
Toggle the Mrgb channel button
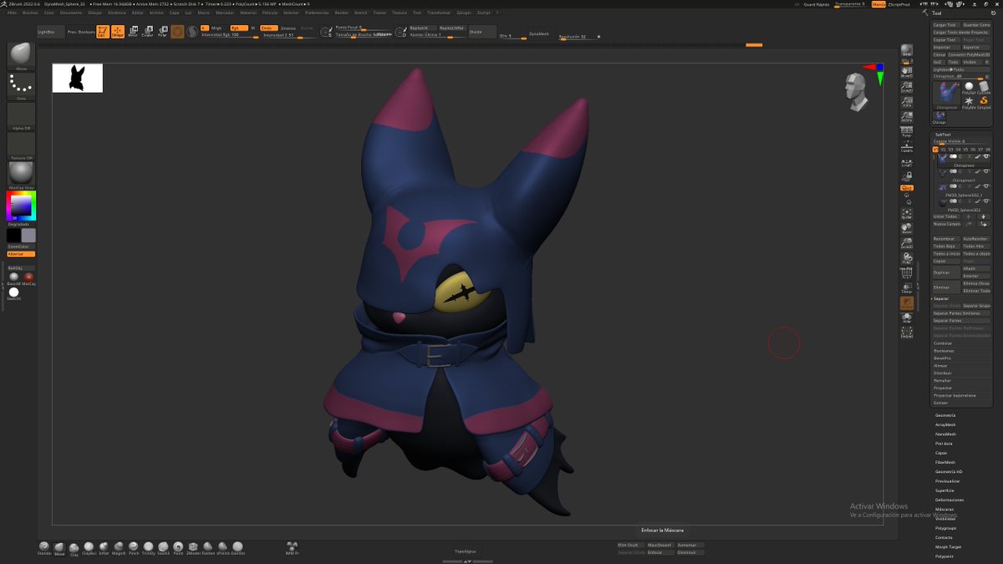pyautogui.click(x=216, y=28)
